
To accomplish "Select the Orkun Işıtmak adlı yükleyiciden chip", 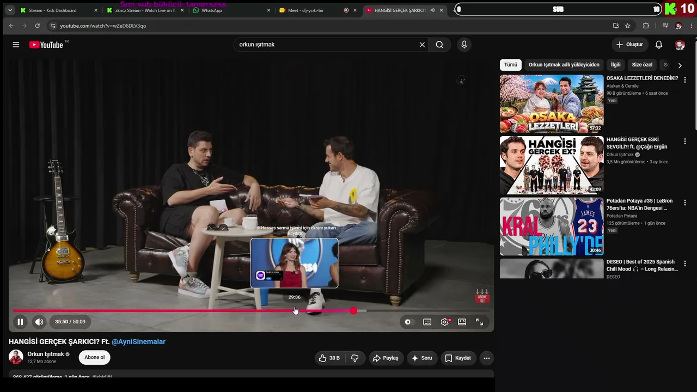I will pyautogui.click(x=564, y=65).
